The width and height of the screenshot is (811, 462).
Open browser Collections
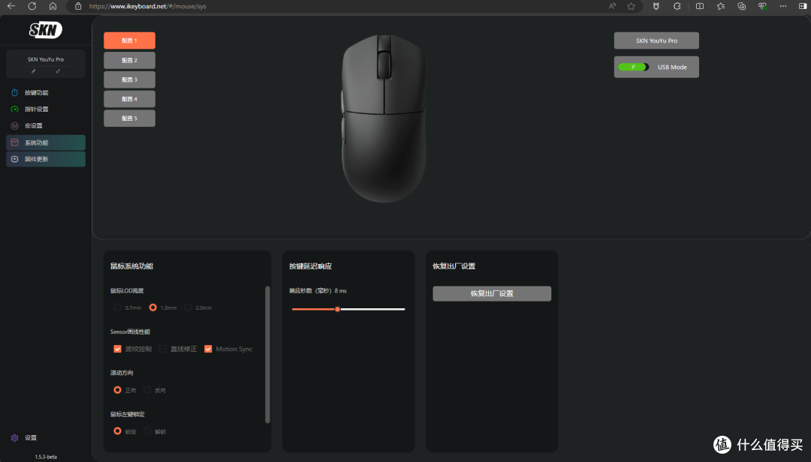(x=742, y=6)
